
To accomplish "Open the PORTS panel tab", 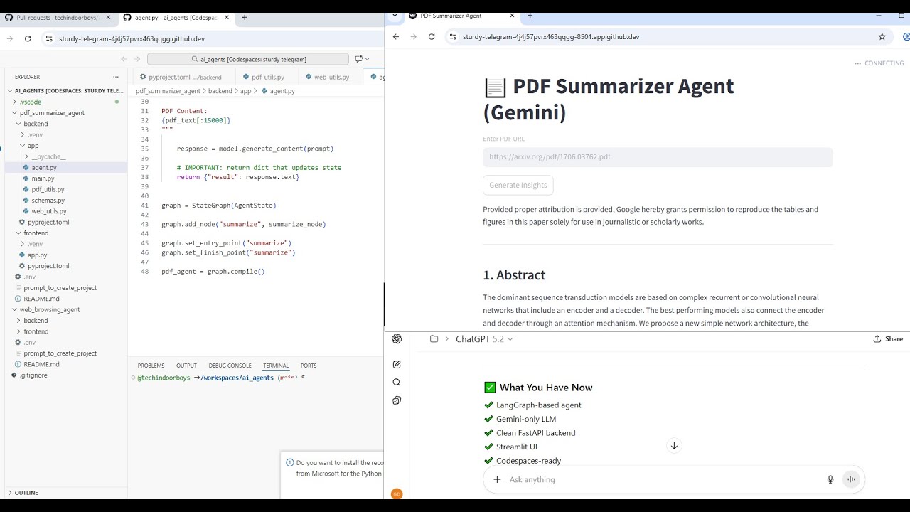I will click(309, 366).
